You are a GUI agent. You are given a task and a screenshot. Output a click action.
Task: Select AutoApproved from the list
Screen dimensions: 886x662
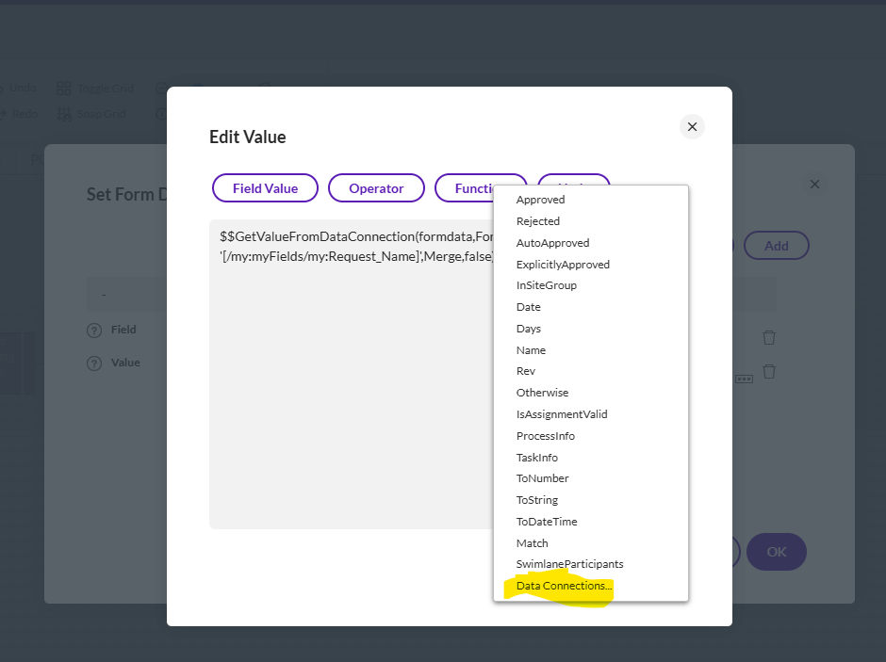(552, 243)
